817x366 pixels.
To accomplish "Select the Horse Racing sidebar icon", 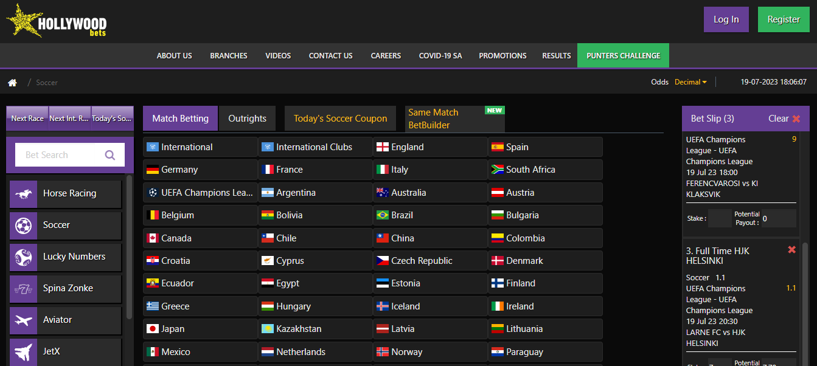I will click(23, 193).
